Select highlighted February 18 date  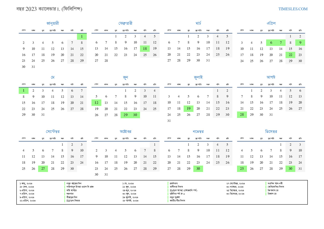145,49
